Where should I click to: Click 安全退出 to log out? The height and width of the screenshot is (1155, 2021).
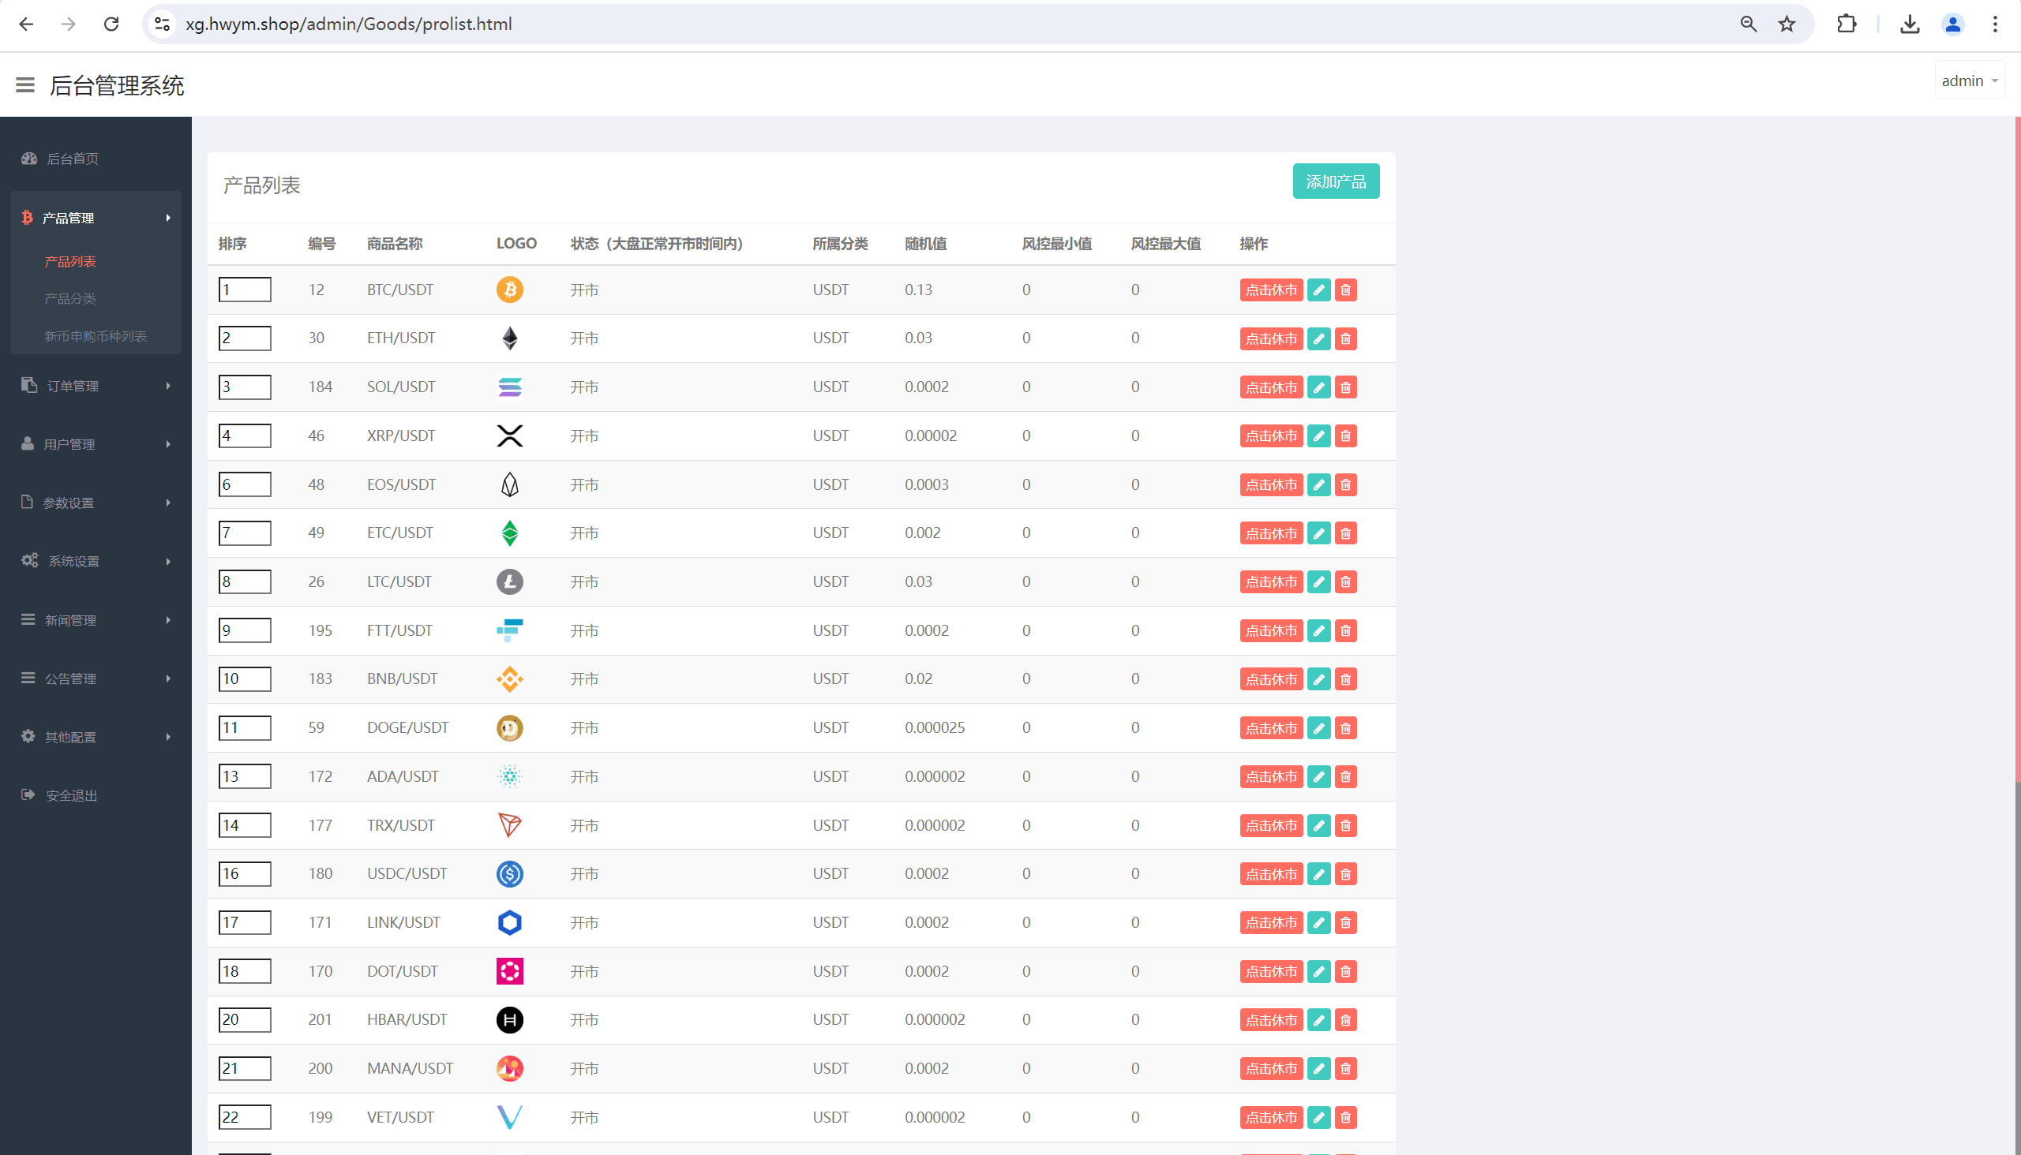[70, 796]
